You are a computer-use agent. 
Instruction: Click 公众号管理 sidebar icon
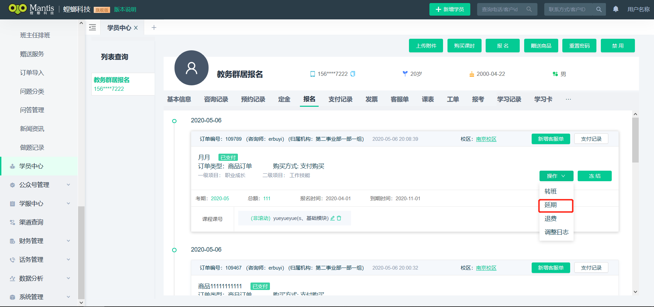click(x=13, y=185)
